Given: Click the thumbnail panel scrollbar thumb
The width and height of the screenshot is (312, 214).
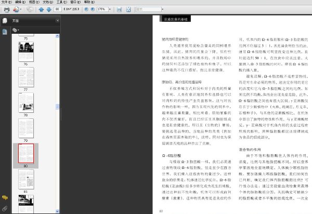Looking at the screenshot, I should pos(57,106).
